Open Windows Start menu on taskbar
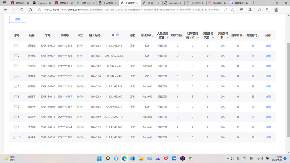The image size is (290, 163). [100, 159]
